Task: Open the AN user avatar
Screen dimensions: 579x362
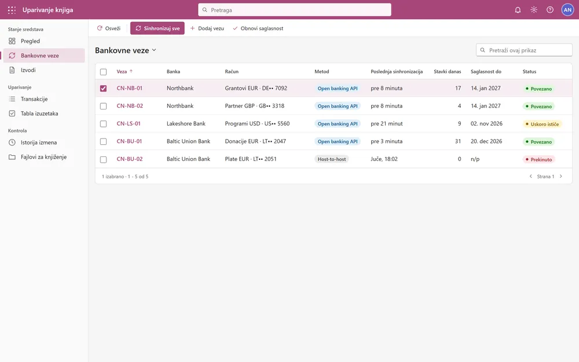Action: 567,10
